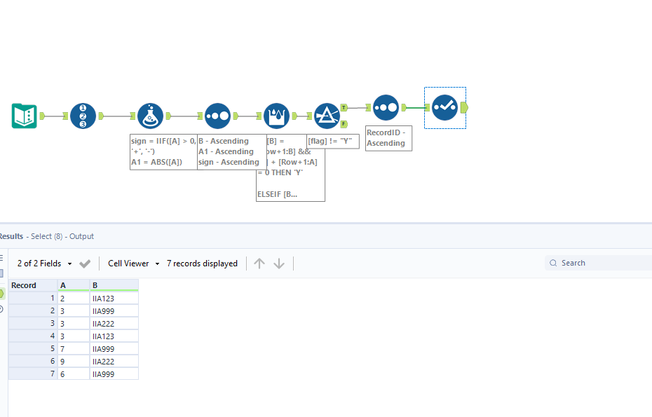
Task: Click the sign = IIF formula annotation
Action: click(x=163, y=152)
